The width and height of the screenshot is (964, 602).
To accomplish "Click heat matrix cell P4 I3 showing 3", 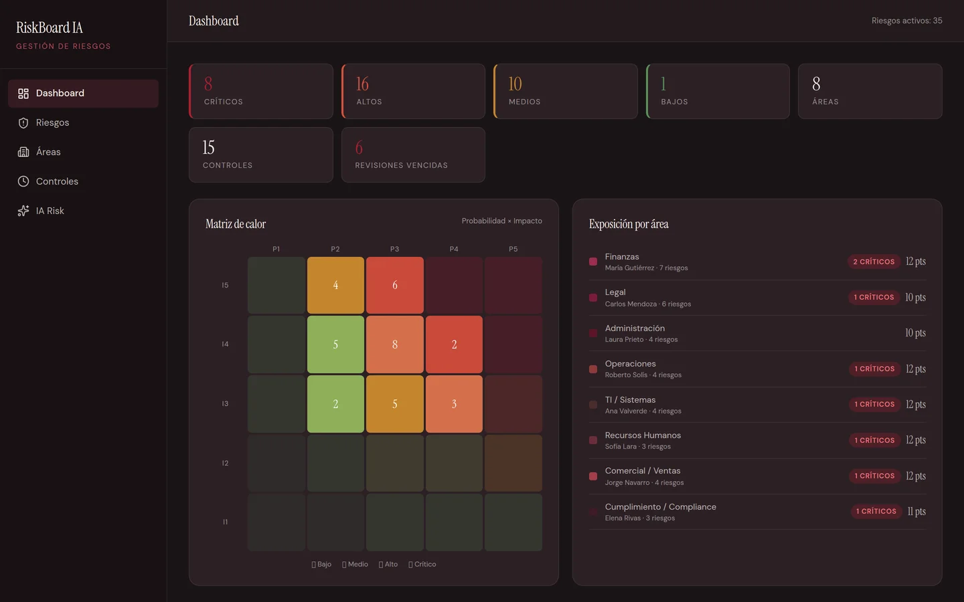I will tap(454, 404).
